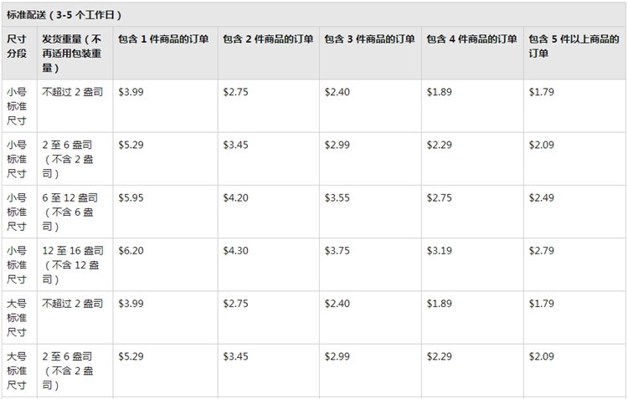Select the $4.20 price cell

(x=236, y=198)
